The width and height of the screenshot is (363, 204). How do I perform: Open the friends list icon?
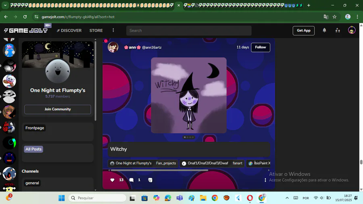338,30
